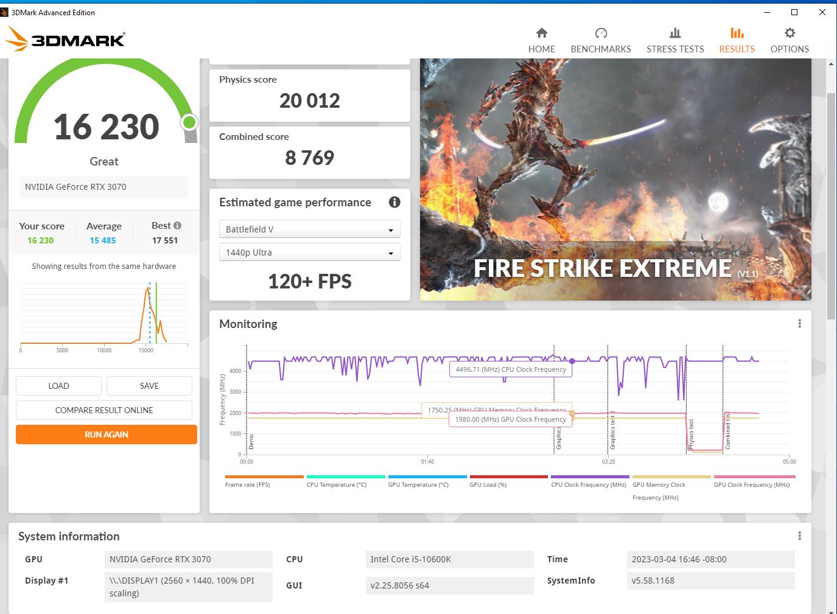This screenshot has width=837, height=614.
Task: Open the 1440p Ultra resolution dropdown
Action: (310, 252)
